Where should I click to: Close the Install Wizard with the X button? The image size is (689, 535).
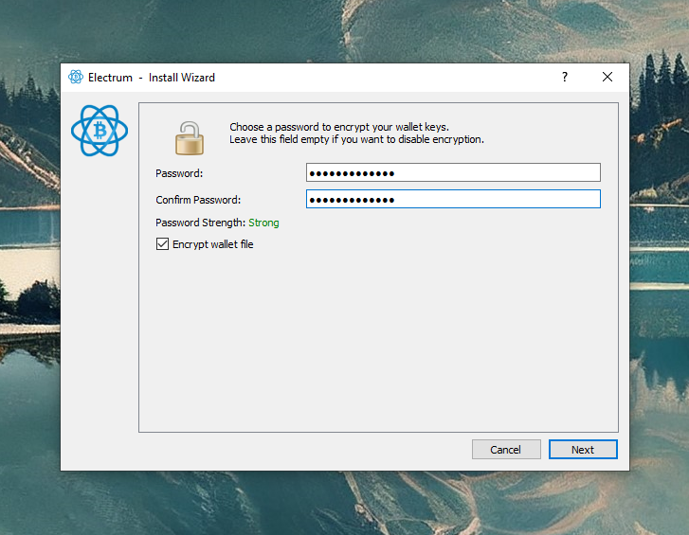(x=607, y=77)
